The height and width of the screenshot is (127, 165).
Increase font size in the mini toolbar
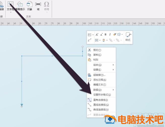97,34
